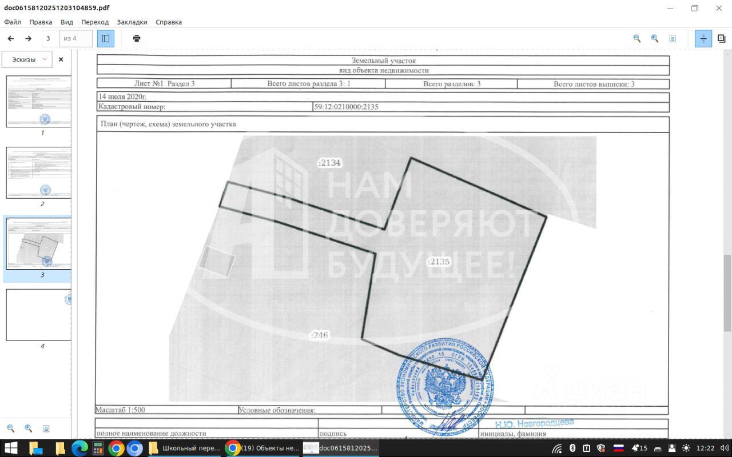
Task: Click the security shield tray icon
Action: pyautogui.click(x=601, y=448)
